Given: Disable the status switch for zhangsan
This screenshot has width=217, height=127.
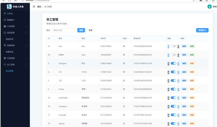Looking at the screenshot, I should coord(173,63).
